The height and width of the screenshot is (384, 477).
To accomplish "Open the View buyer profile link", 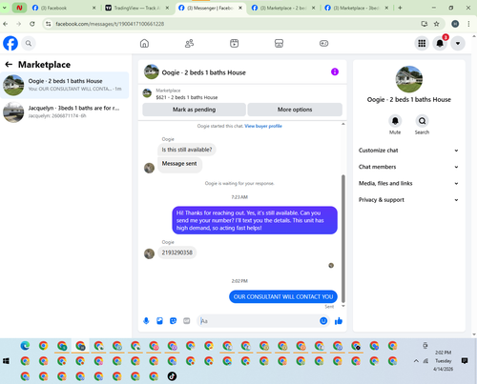I will point(263,126).
